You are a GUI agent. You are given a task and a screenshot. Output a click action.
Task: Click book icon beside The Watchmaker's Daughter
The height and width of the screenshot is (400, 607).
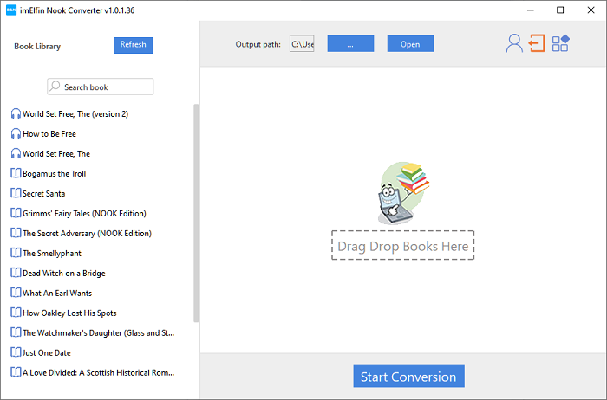click(16, 332)
